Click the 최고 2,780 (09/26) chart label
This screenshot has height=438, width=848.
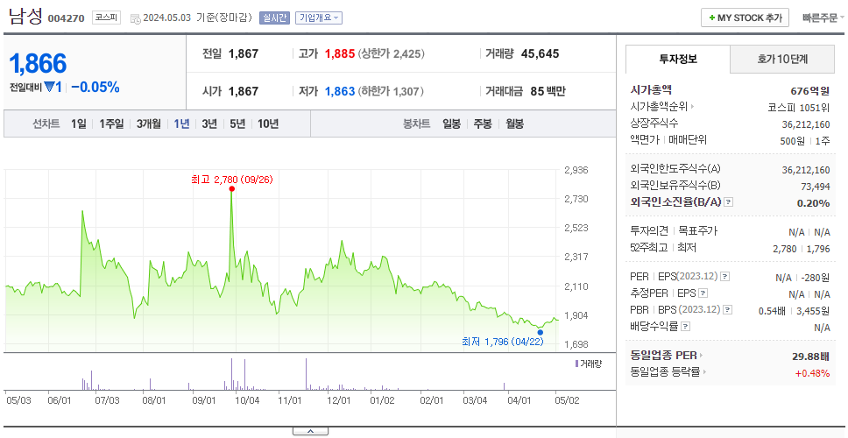pyautogui.click(x=232, y=179)
